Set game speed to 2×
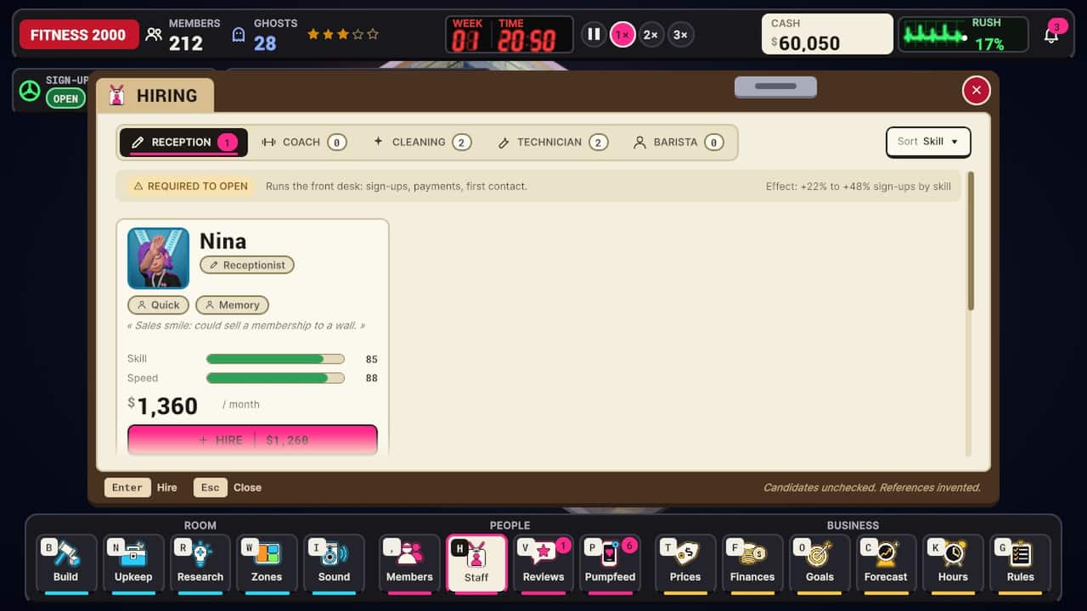The width and height of the screenshot is (1087, 611). (651, 35)
